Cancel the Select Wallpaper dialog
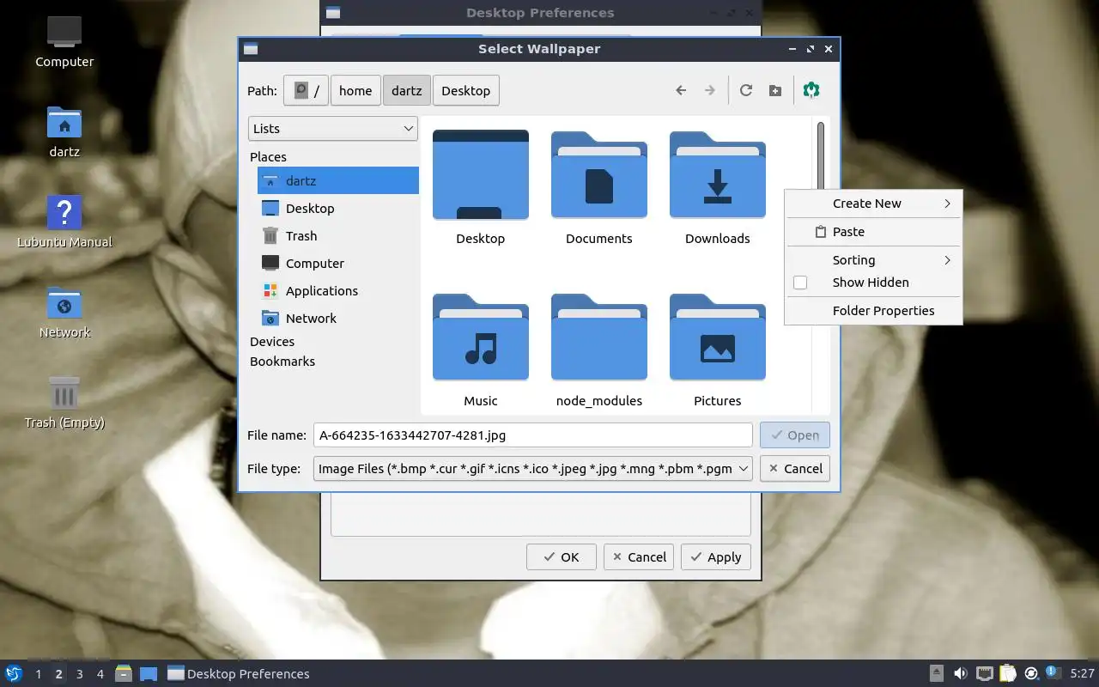 795,468
